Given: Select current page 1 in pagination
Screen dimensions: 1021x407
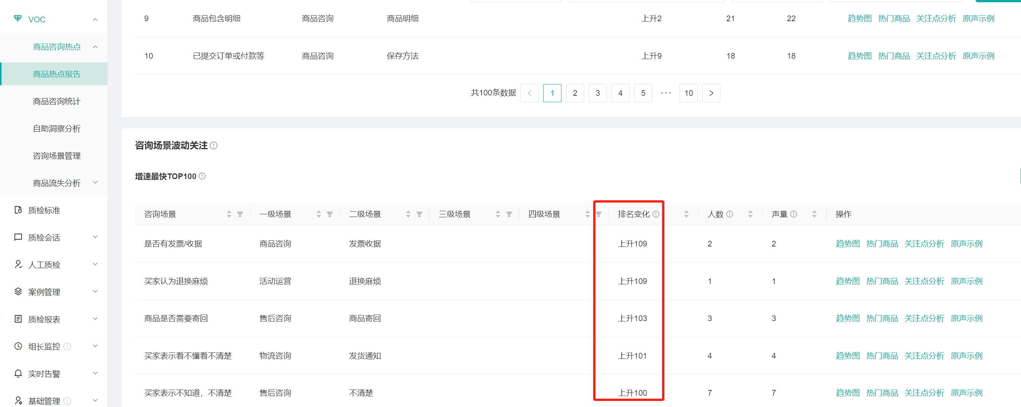Looking at the screenshot, I should (x=552, y=93).
